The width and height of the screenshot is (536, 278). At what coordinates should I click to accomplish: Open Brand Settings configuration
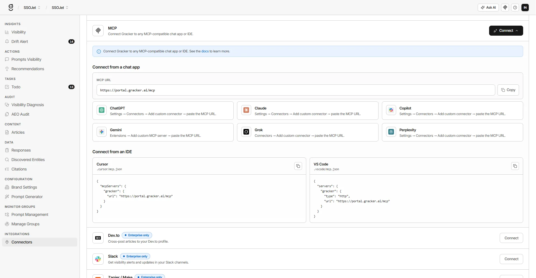40,187
